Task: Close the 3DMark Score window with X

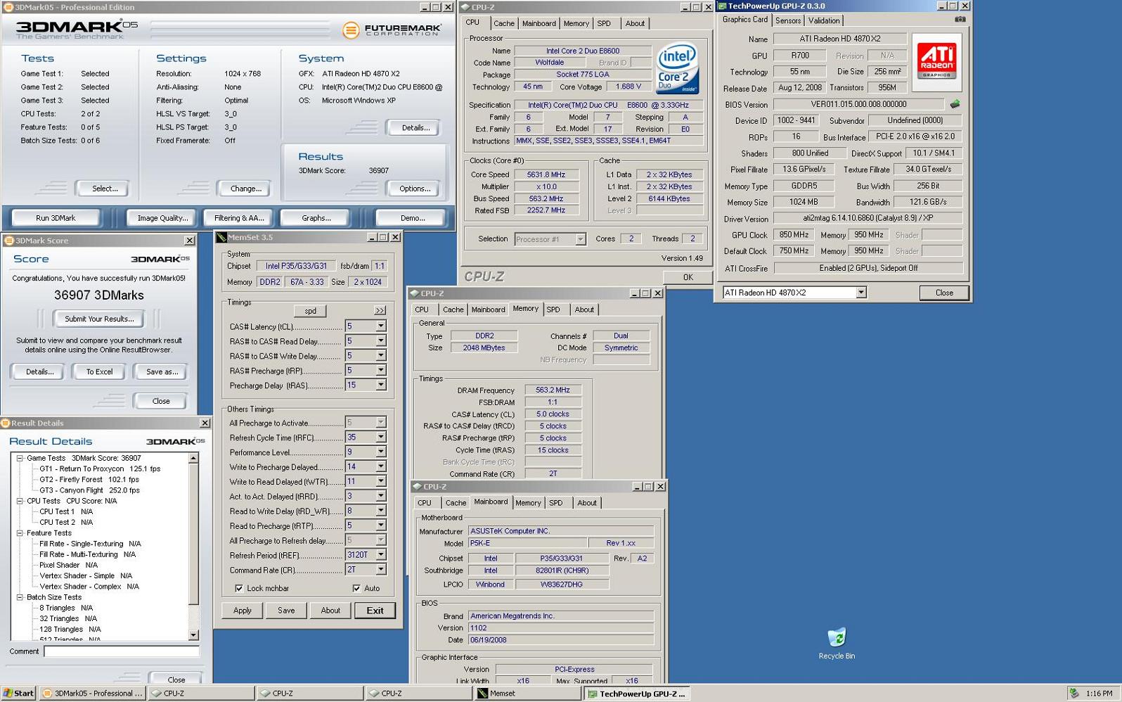Action: [189, 241]
